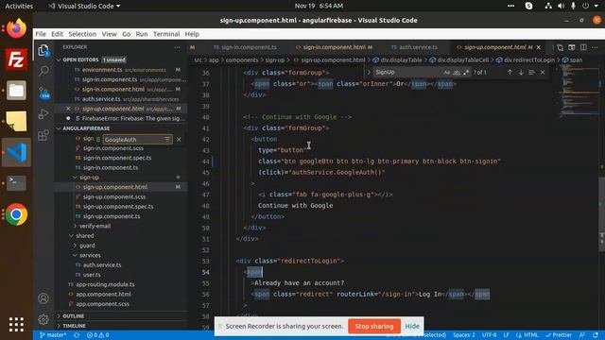605x340 pixels.
Task: Open the File menu
Action: pos(41,34)
